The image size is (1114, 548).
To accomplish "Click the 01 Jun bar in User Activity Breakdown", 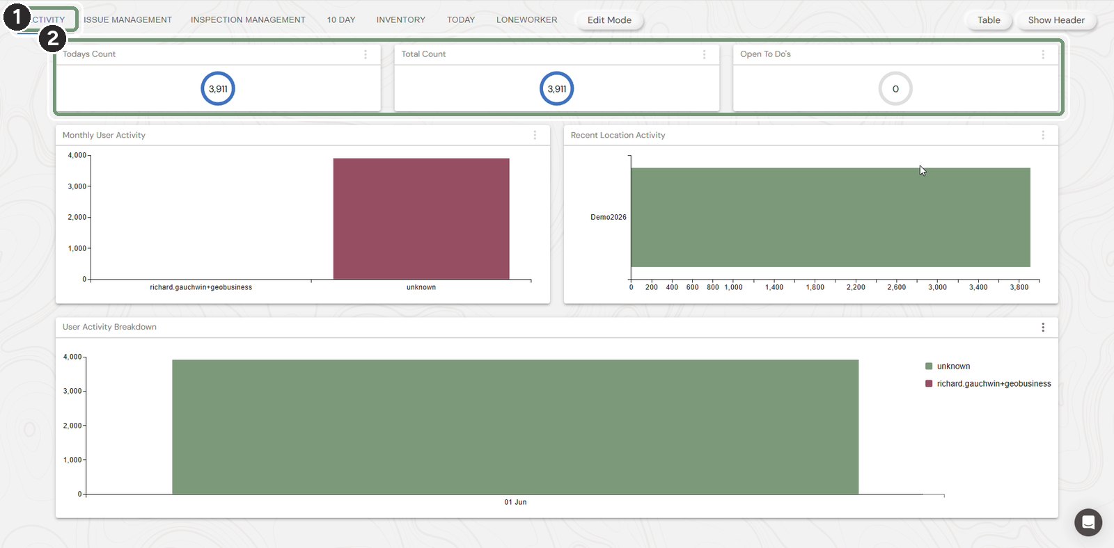I will coord(515,427).
